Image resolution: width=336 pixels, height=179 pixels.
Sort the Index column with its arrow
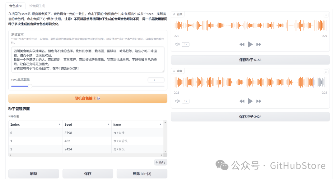(x=60, y=124)
